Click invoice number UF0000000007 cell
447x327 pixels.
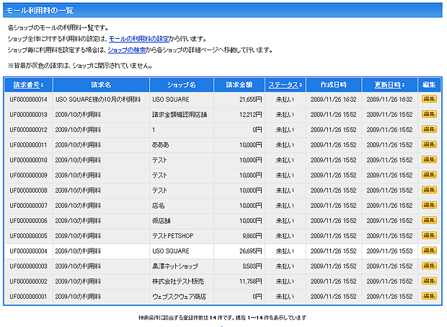coord(29,206)
